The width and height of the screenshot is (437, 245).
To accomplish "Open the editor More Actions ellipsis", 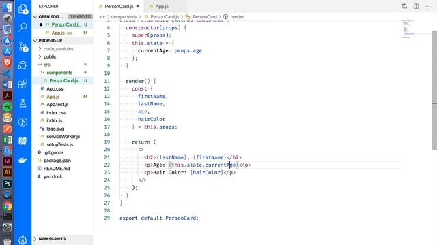I will pos(427,6).
